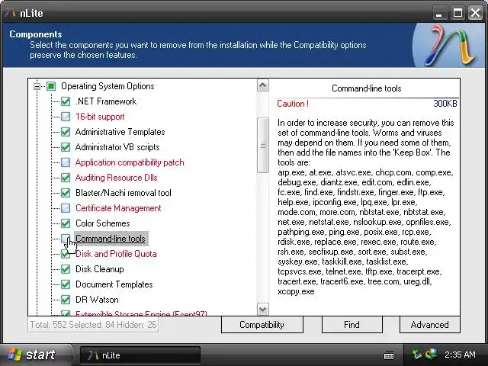Uncheck the Administrator VB scripts checkbox
This screenshot has height=366, width=488.
pos(66,147)
